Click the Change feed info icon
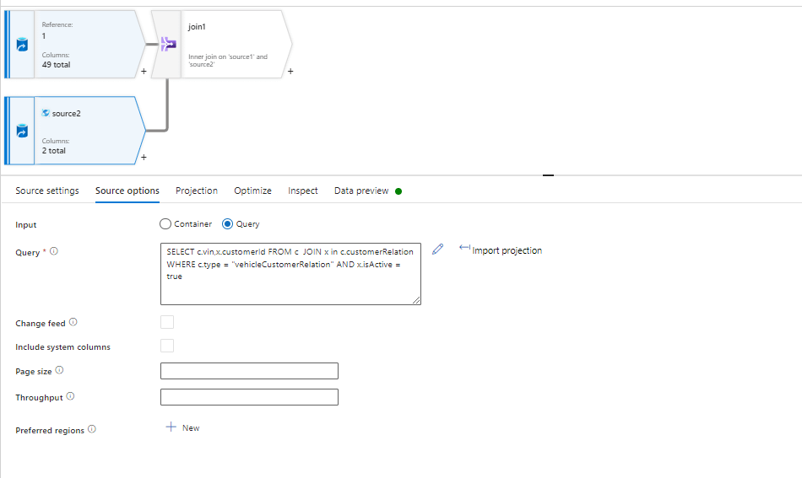The image size is (802, 478). pyautogui.click(x=73, y=322)
